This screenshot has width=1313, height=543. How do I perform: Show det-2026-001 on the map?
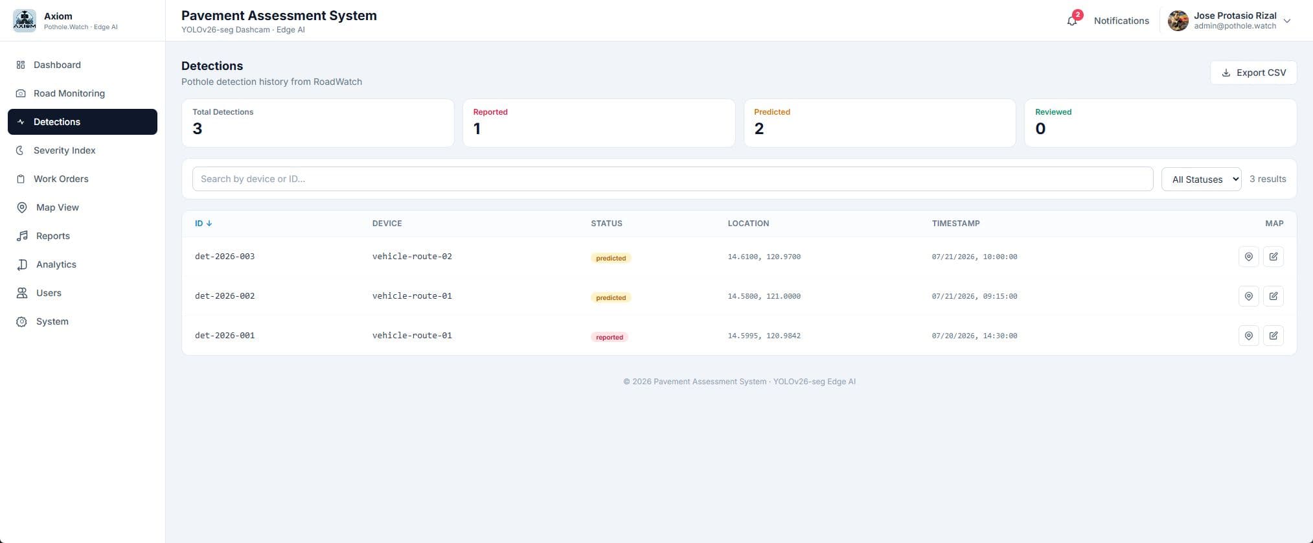[x=1248, y=336]
